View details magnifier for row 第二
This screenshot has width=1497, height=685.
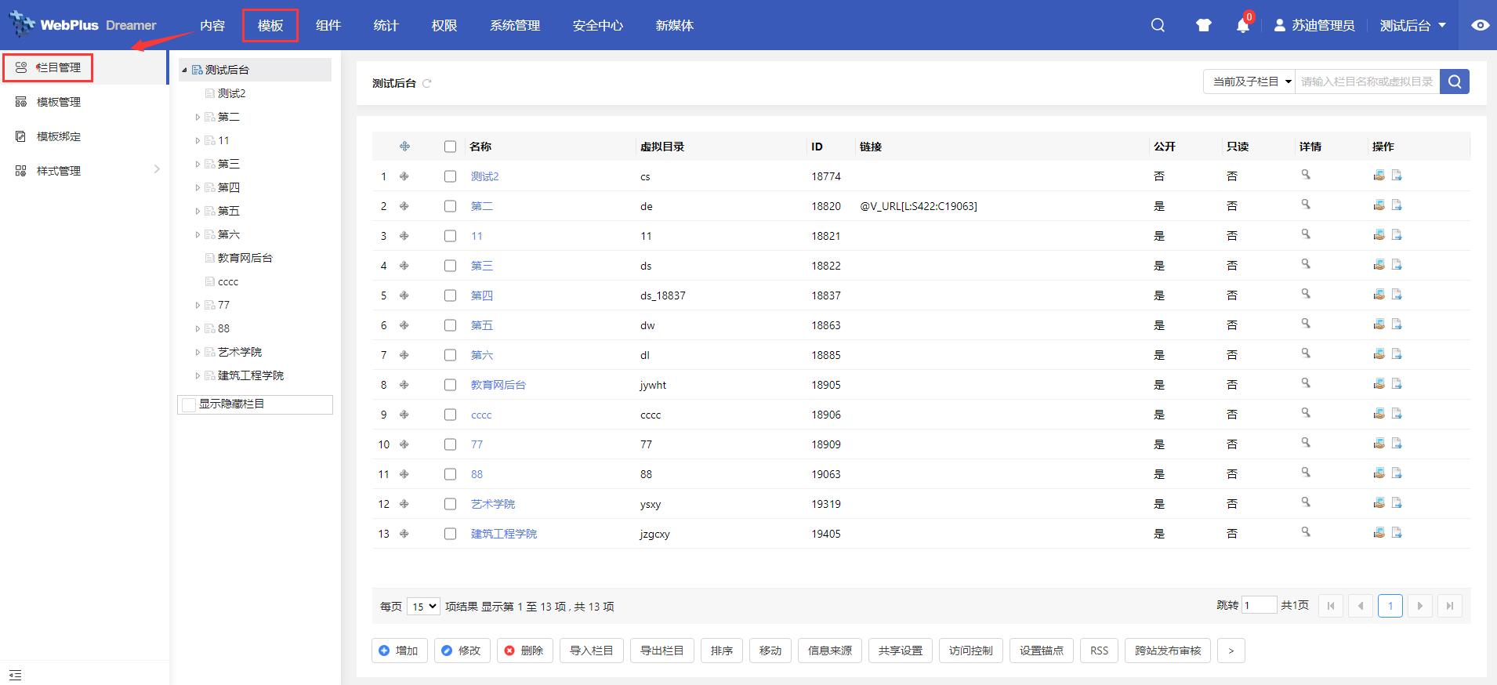(x=1306, y=205)
